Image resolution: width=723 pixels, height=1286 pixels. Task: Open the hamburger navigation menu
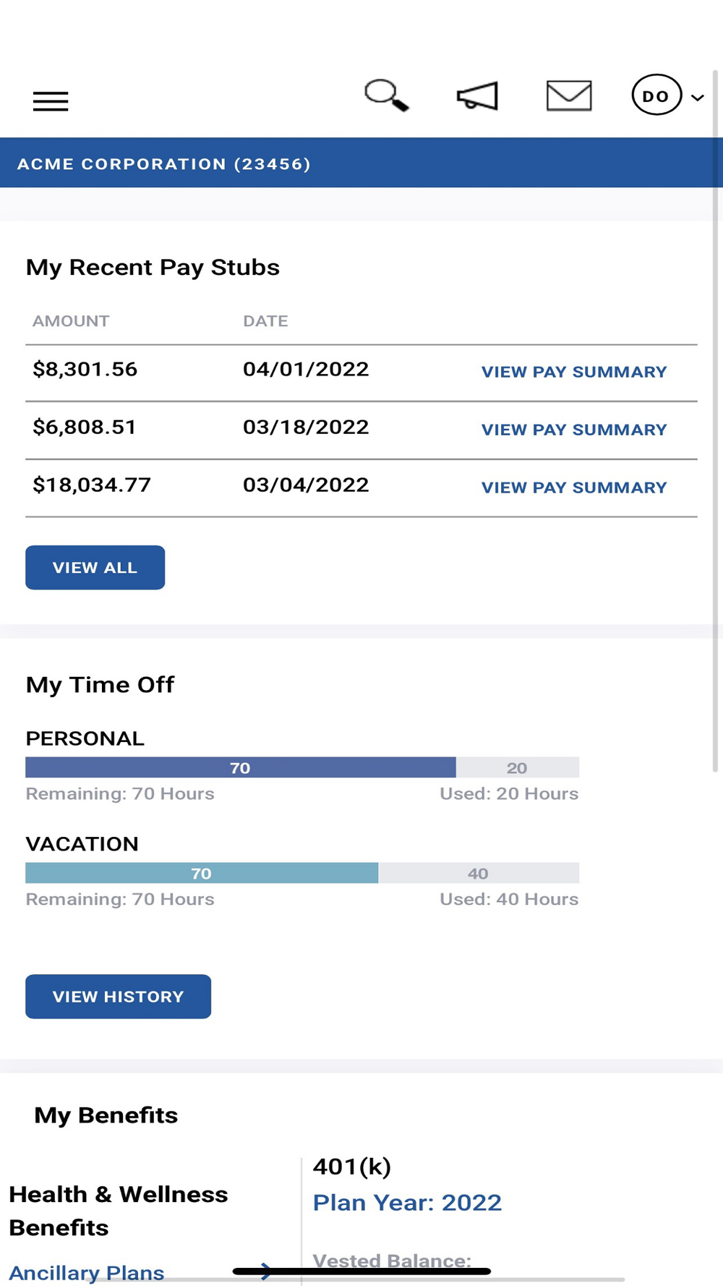(51, 101)
